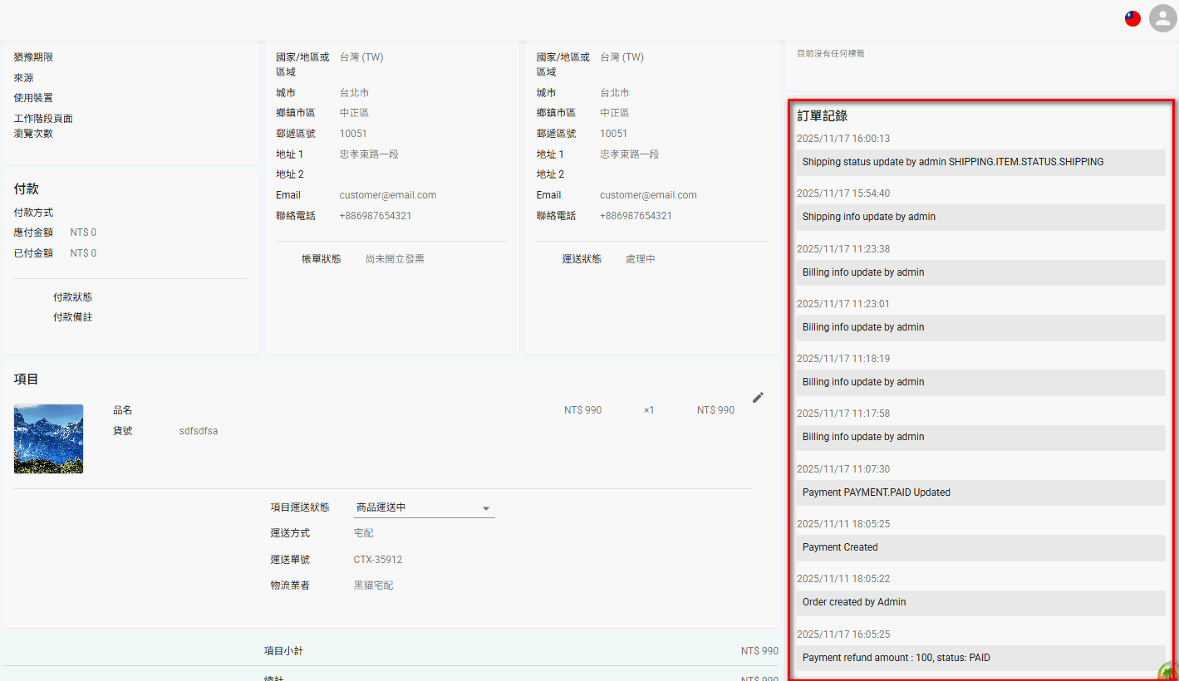Open the 項目運送狀態 dropdown showing 商品運送中
Screen dimensions: 1179x681
tap(424, 507)
